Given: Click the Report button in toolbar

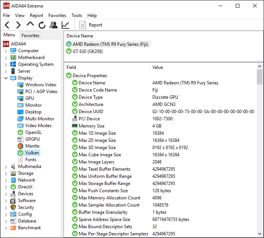Looking at the screenshot, I should [x=91, y=25].
